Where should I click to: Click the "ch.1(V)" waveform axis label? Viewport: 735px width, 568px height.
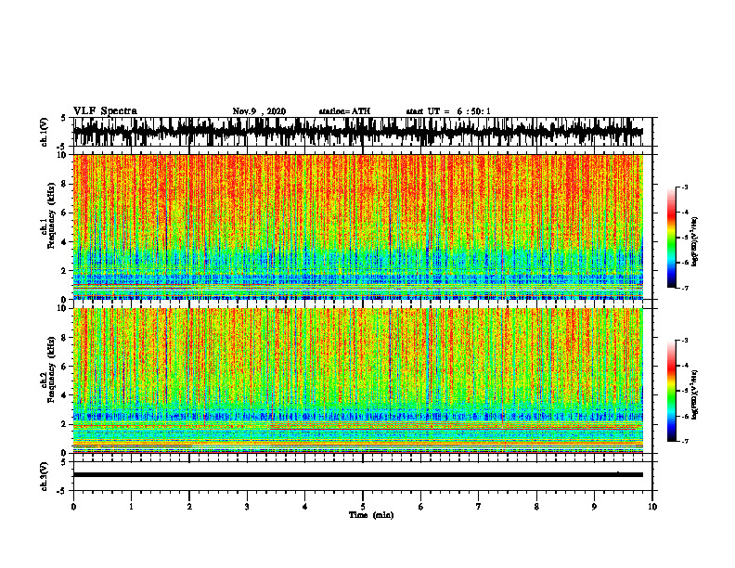44,132
